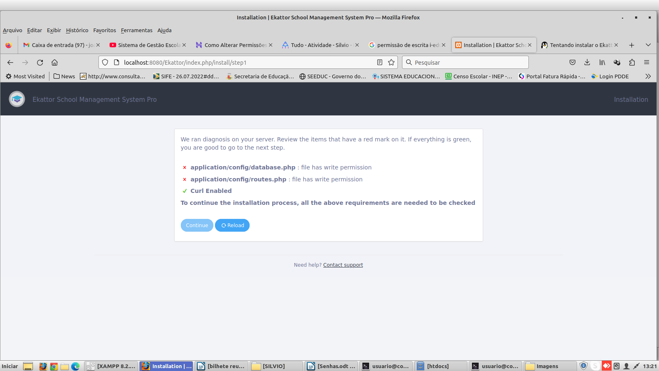This screenshot has width=659, height=371.
Task: Open the Contact support link
Action: 343,265
